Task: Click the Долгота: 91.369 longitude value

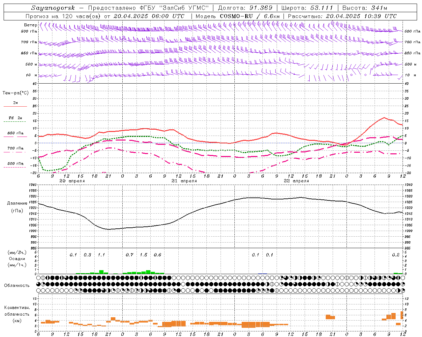Action: tap(245, 8)
